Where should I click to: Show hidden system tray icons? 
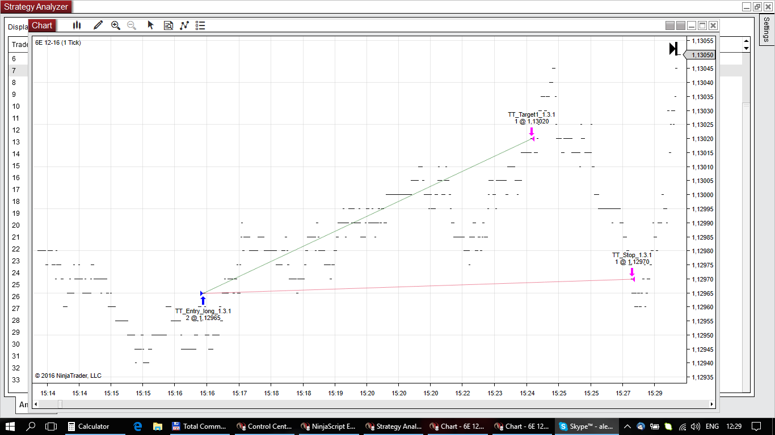pyautogui.click(x=627, y=427)
